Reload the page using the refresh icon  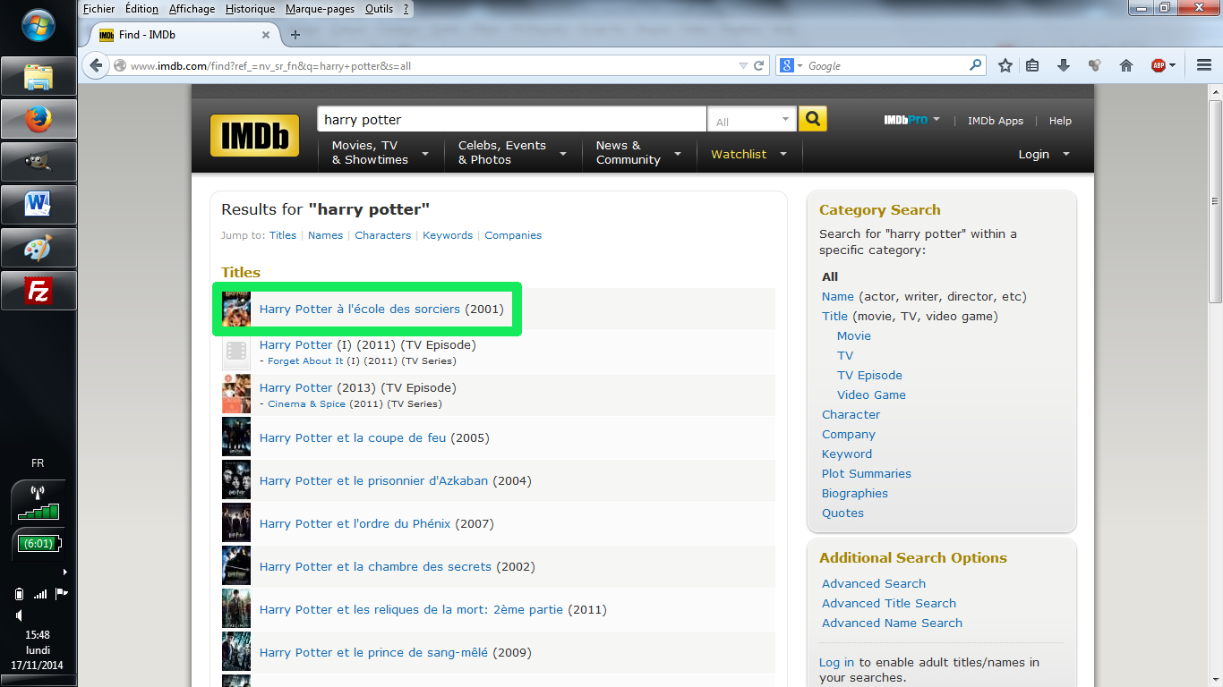click(759, 65)
